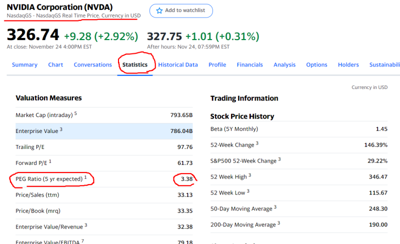Click the Beta value 1.45

click(x=381, y=129)
